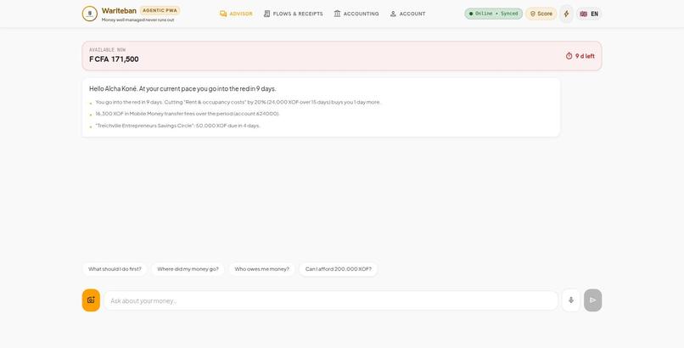
Task: Select the FCFA 171,500 available balance
Action: pos(114,59)
